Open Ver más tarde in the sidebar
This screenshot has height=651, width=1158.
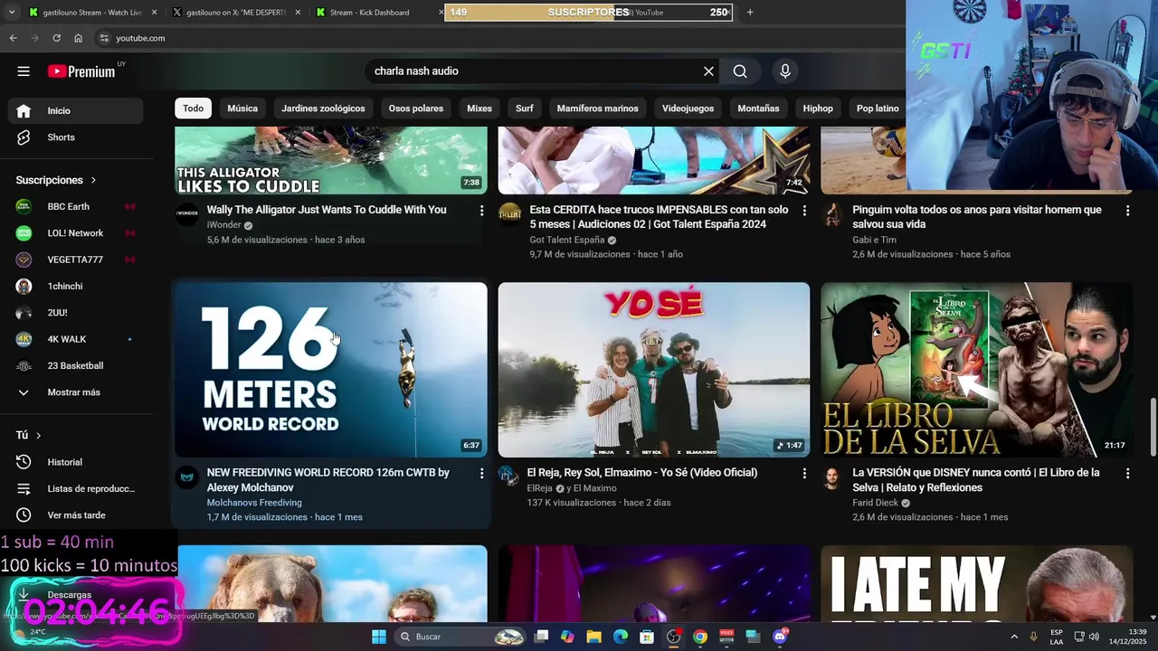point(75,515)
